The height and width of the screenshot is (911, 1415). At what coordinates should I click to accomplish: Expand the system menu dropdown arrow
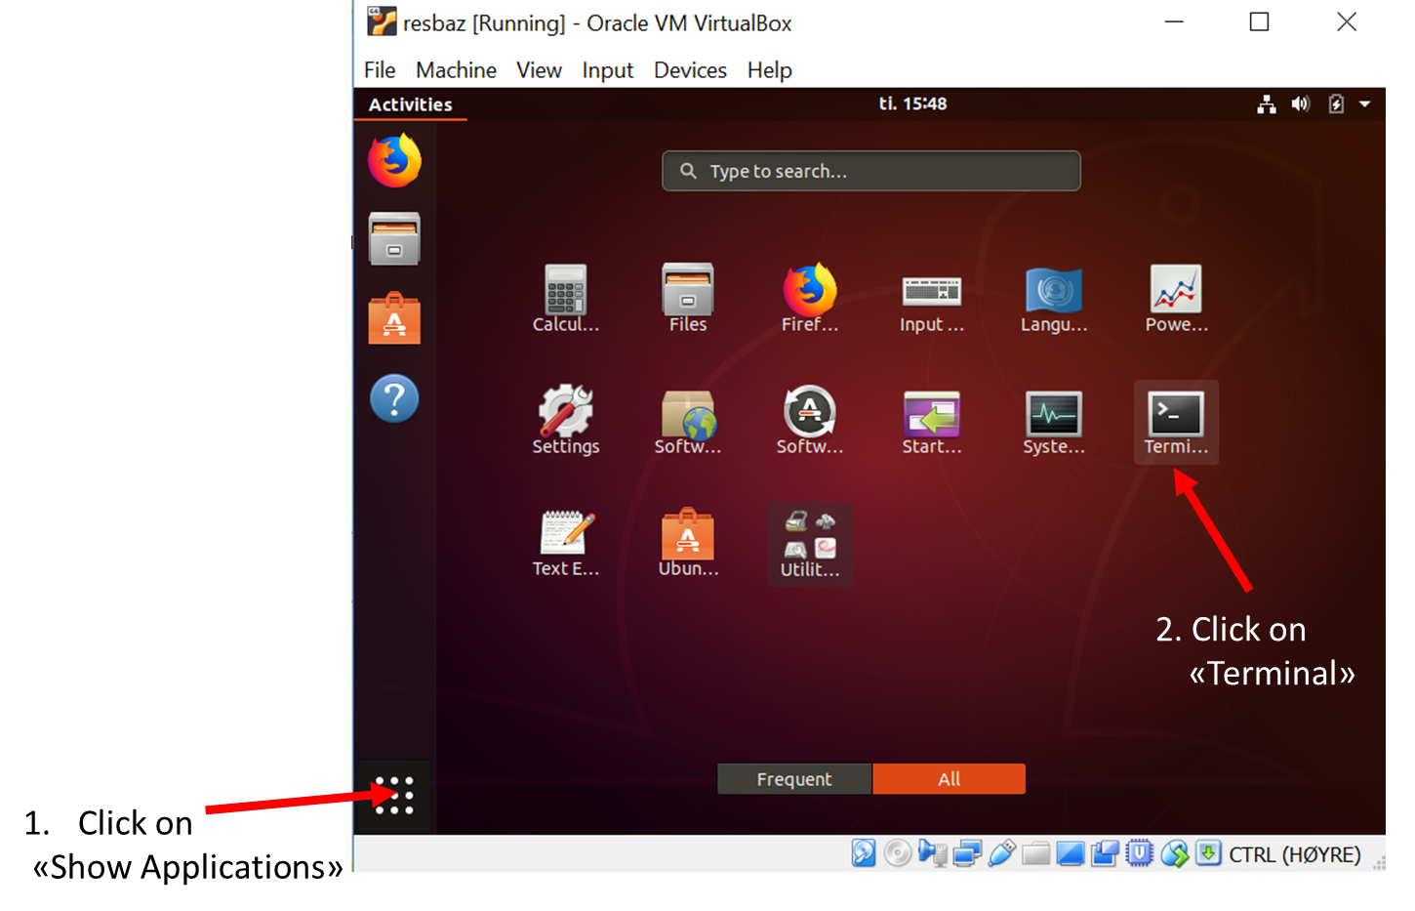pyautogui.click(x=1365, y=104)
